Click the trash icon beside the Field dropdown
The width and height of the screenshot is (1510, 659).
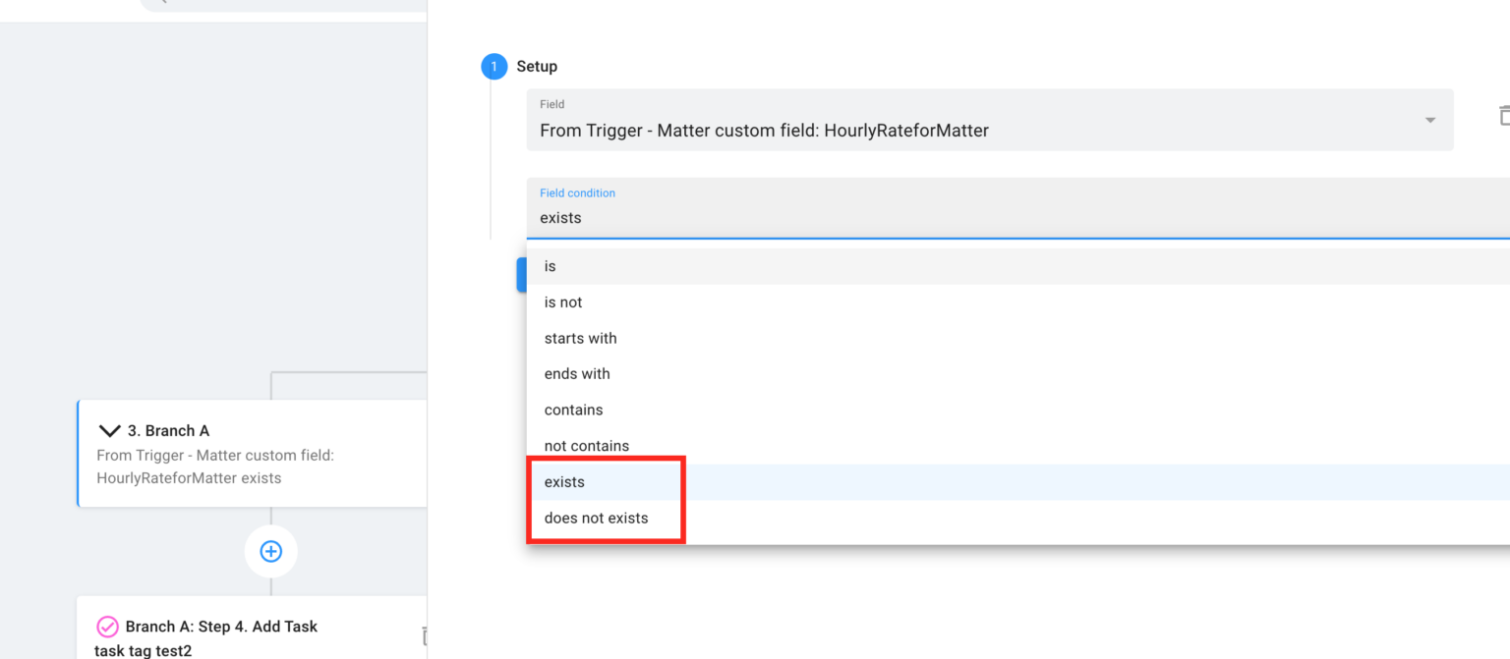pos(1502,116)
